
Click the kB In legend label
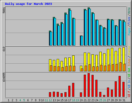click(129, 84)
